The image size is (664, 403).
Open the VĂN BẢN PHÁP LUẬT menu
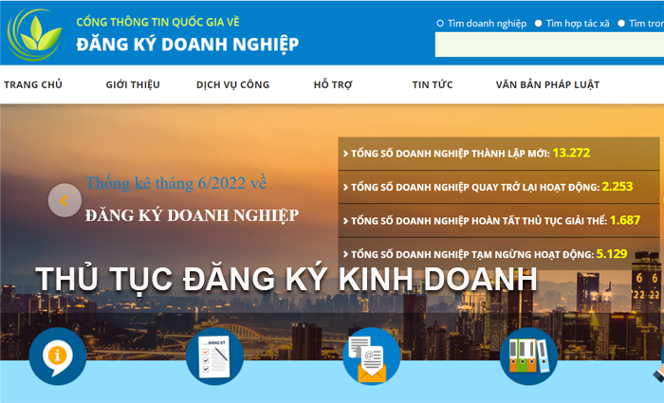[547, 84]
